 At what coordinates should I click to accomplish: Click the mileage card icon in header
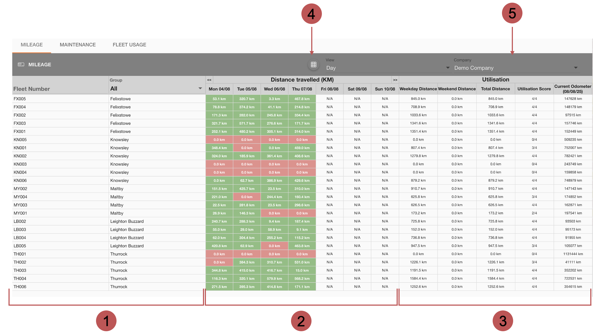tap(21, 65)
